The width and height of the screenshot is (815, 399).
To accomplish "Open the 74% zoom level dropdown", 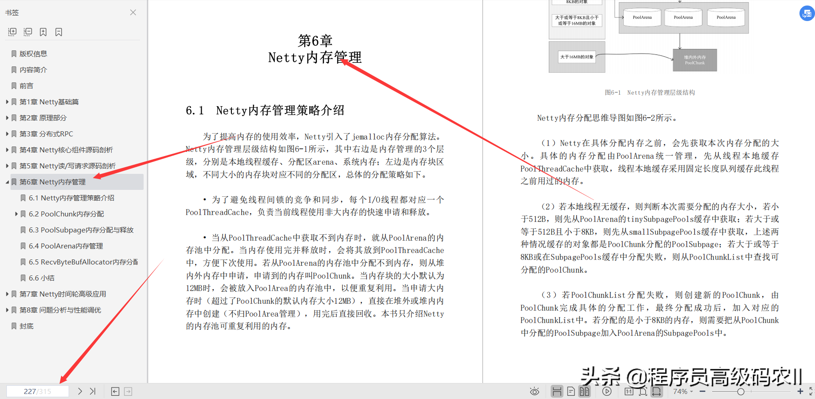I will pos(683,391).
